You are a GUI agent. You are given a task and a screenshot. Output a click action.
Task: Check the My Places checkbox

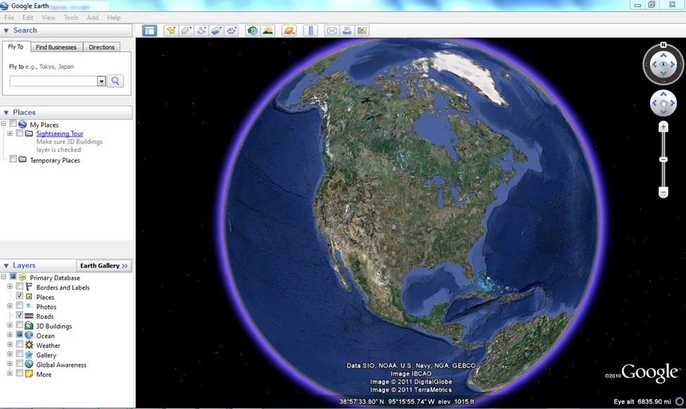point(13,124)
